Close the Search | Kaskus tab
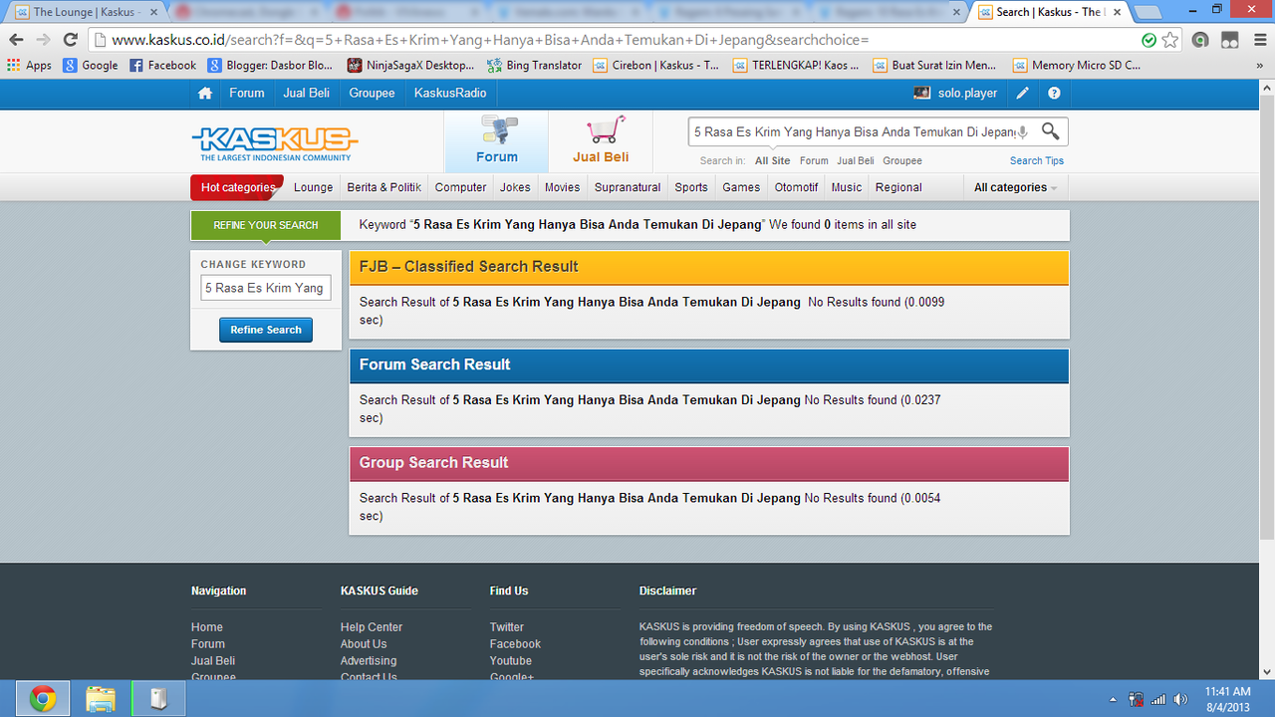Screen dimensions: 1275x717 [1118, 12]
